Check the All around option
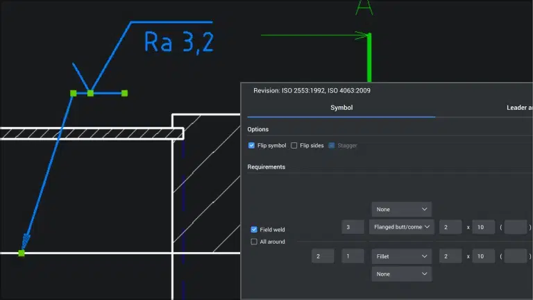 254,242
